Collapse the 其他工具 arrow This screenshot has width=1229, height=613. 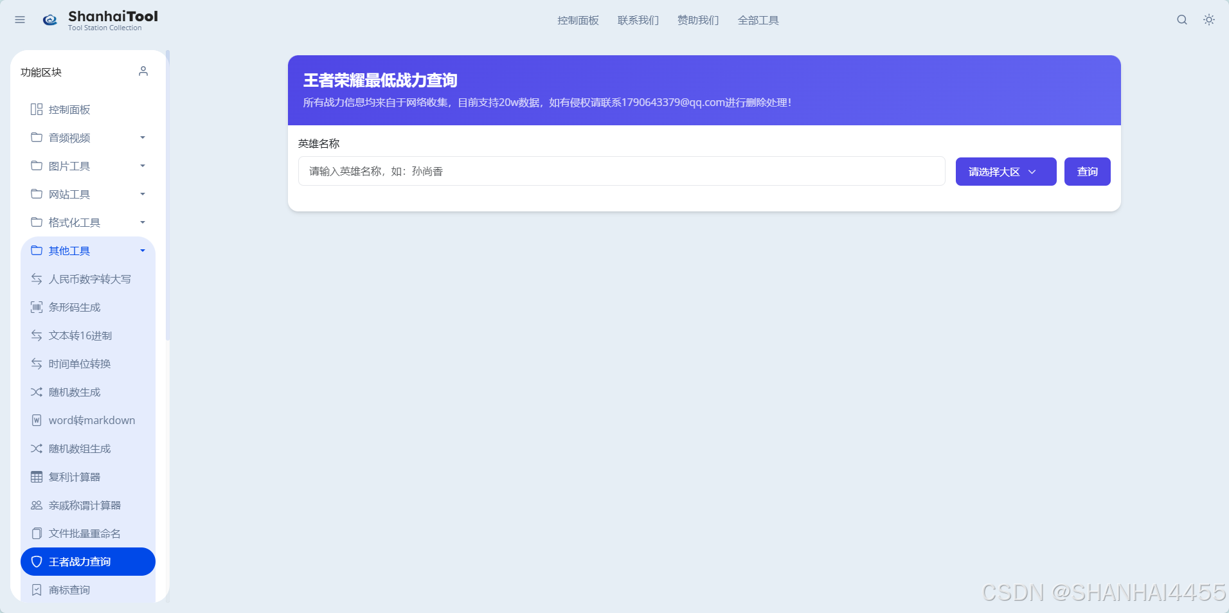(x=143, y=251)
